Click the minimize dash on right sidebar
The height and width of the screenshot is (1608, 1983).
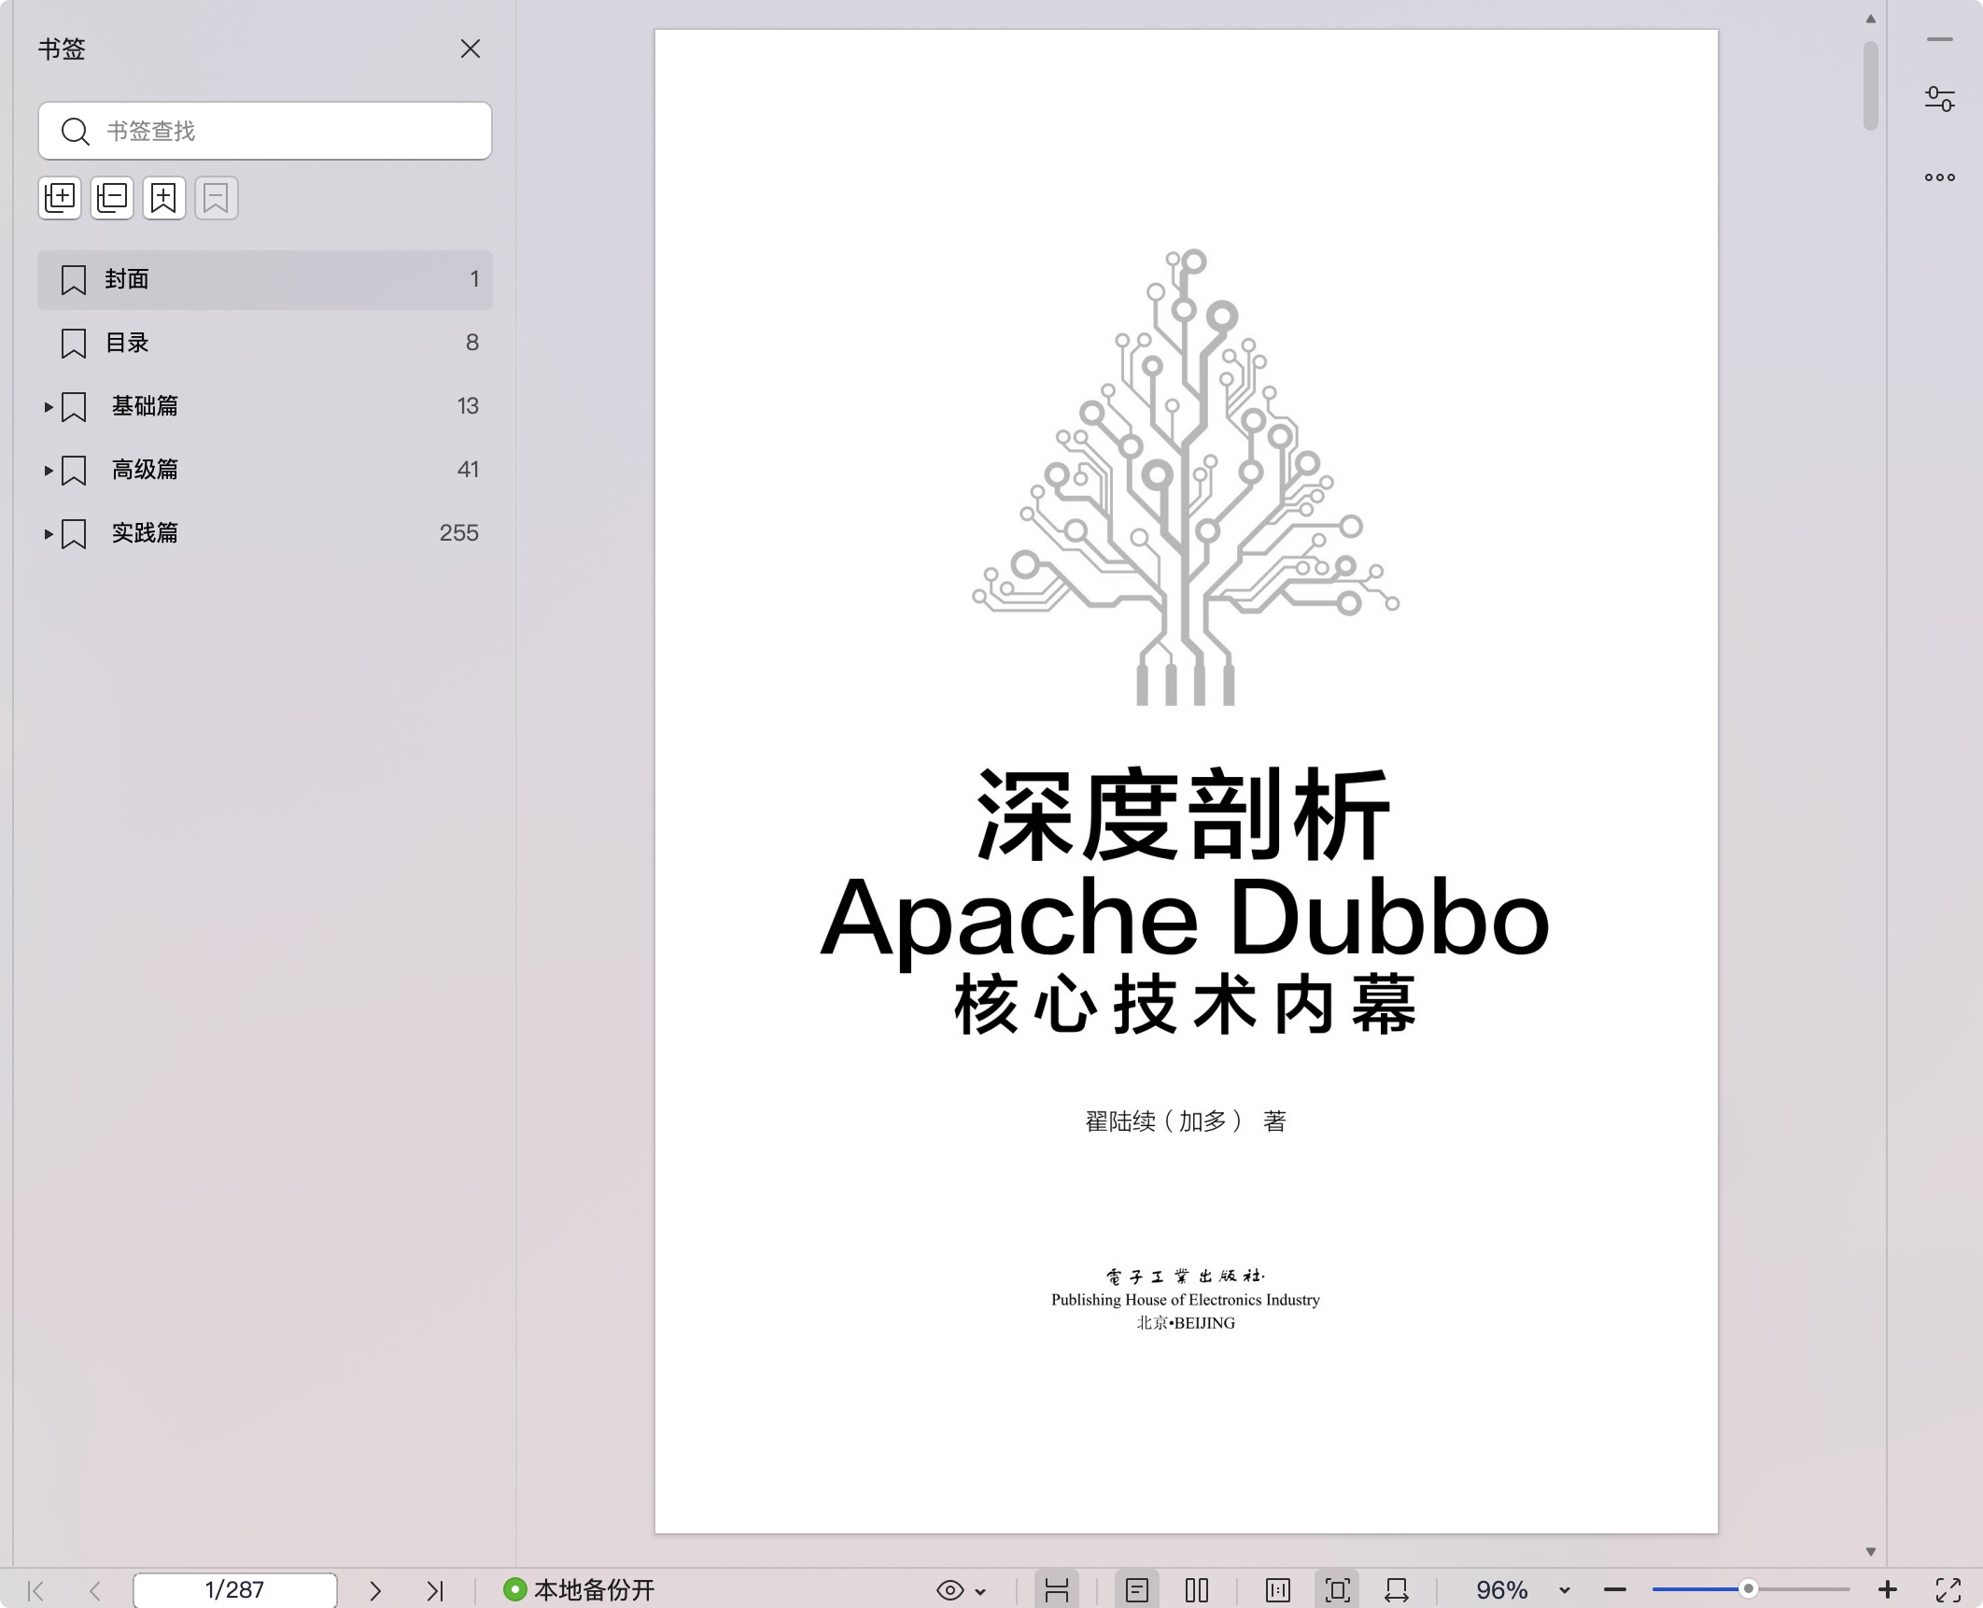[1940, 39]
